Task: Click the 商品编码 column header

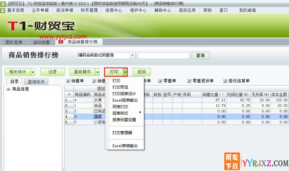Action: click(x=83, y=94)
